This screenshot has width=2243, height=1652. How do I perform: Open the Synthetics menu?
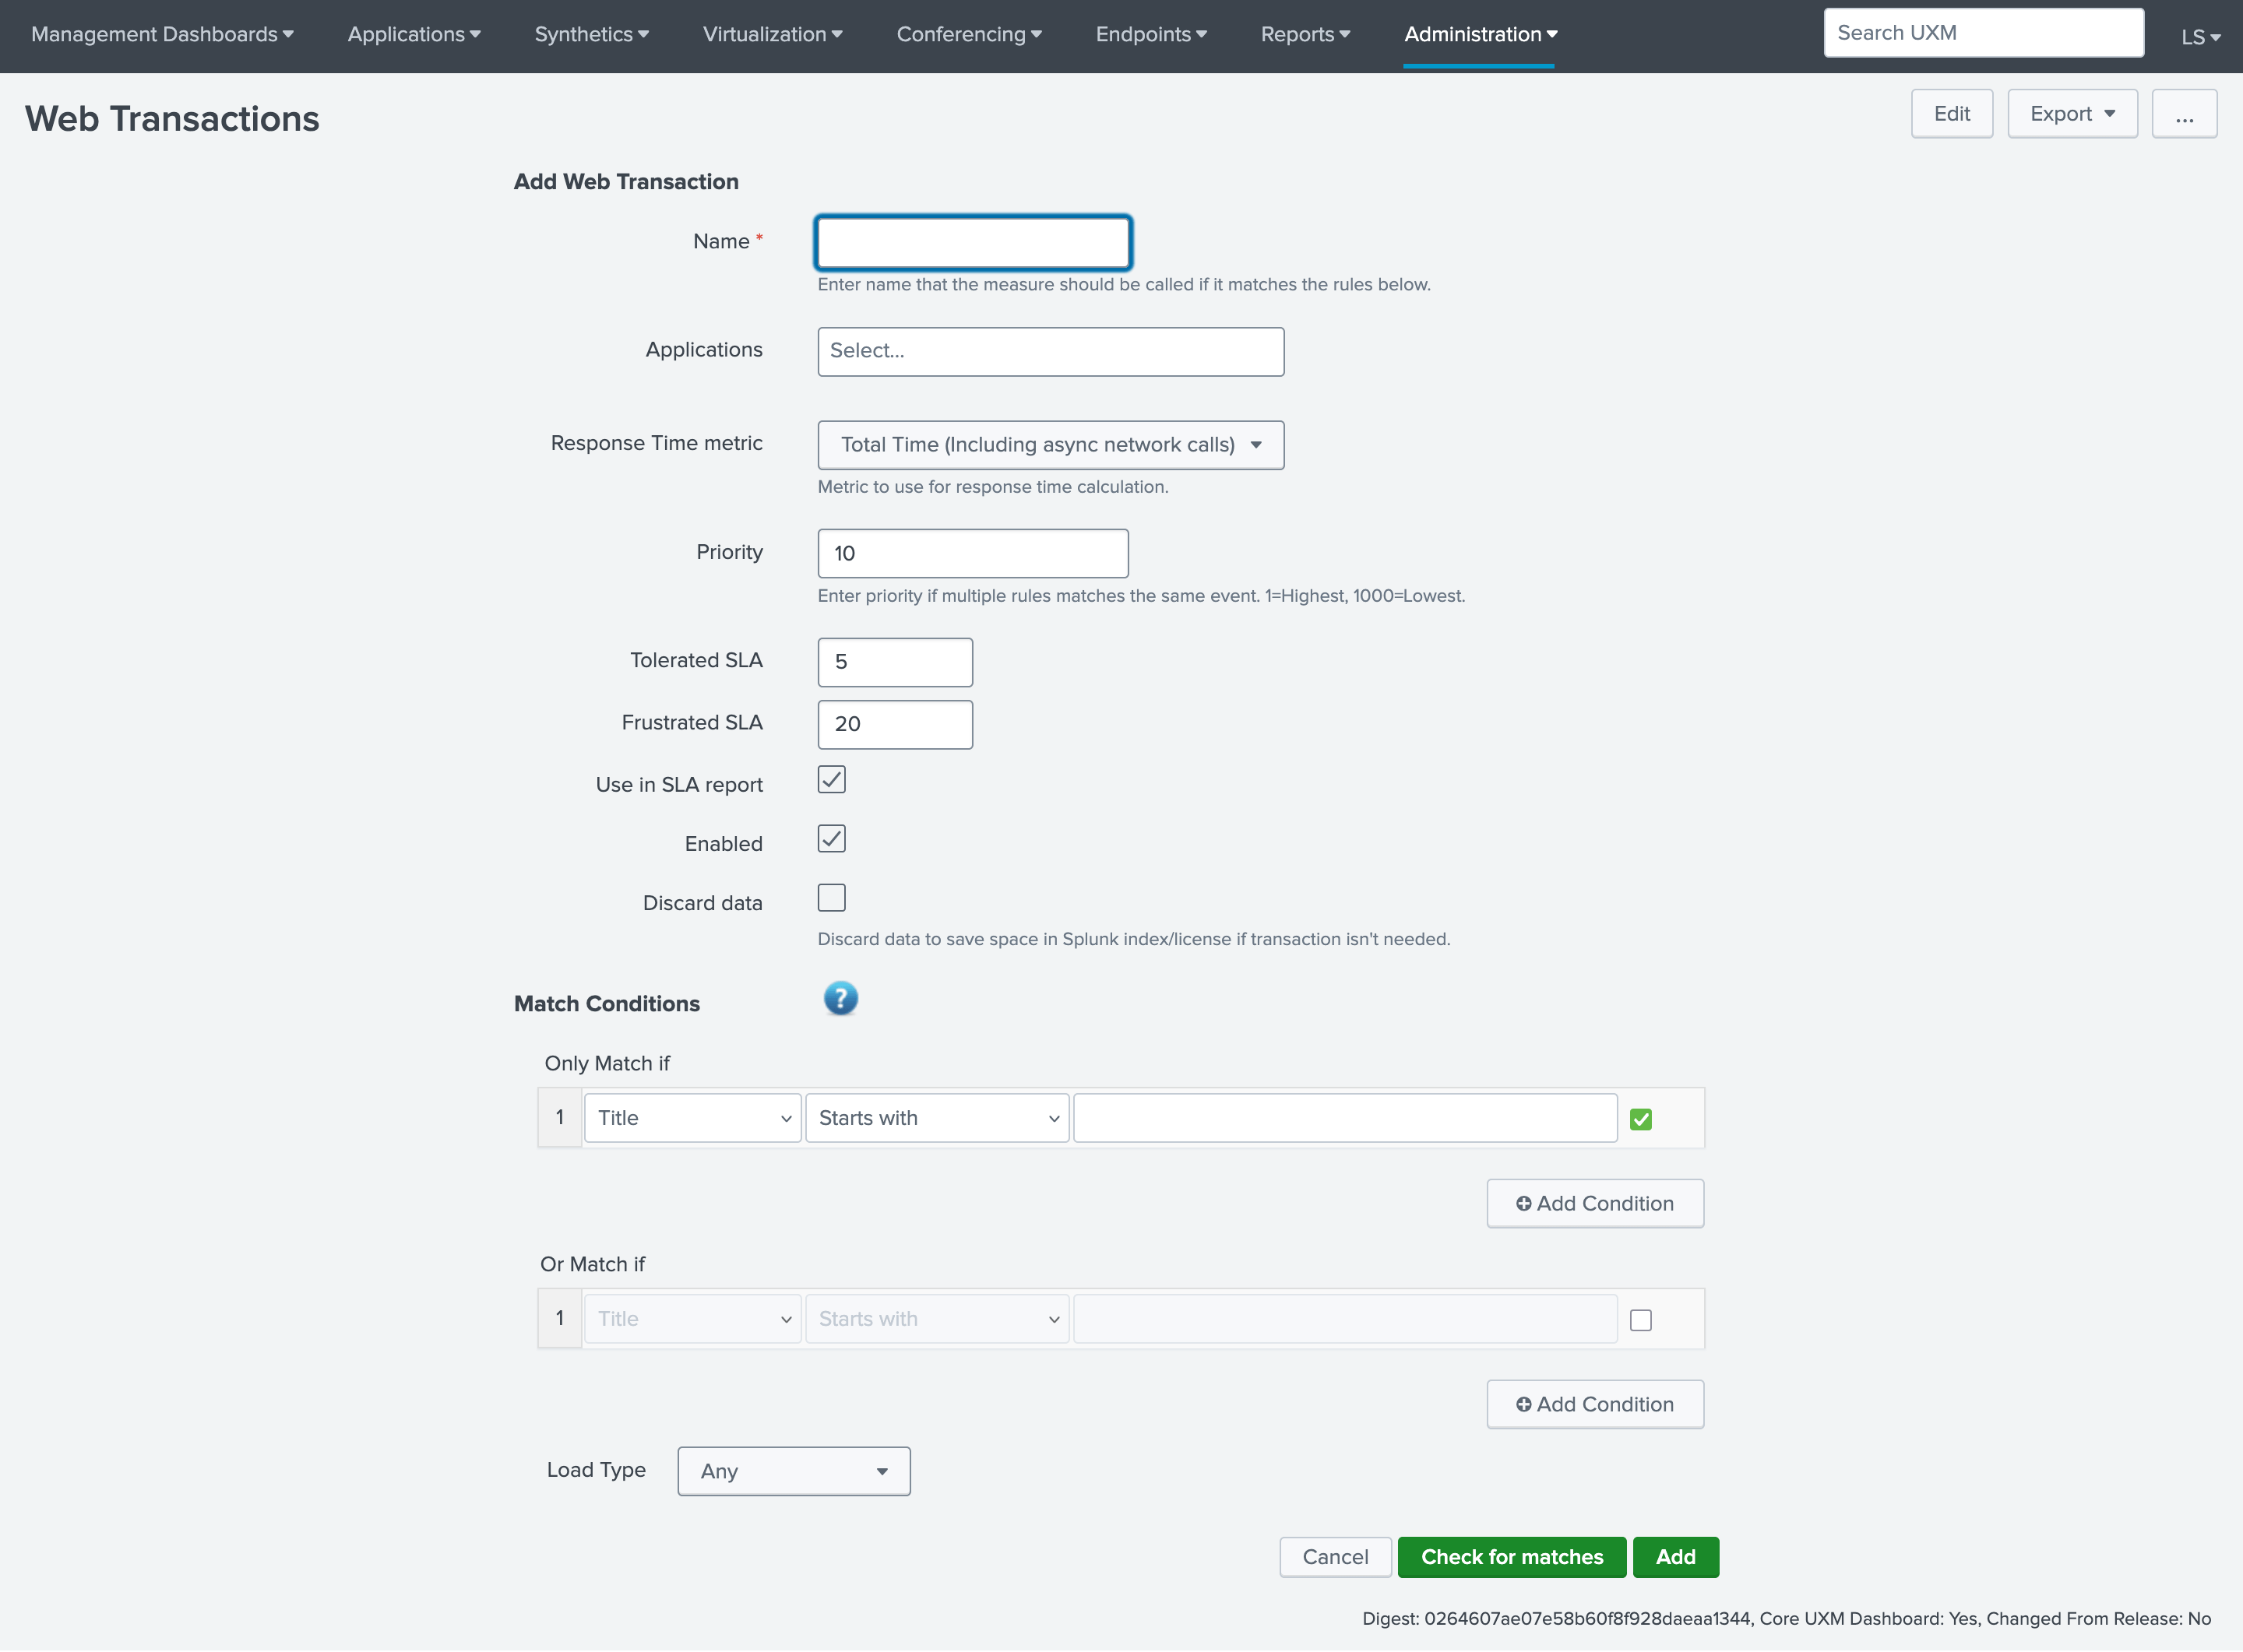point(591,35)
